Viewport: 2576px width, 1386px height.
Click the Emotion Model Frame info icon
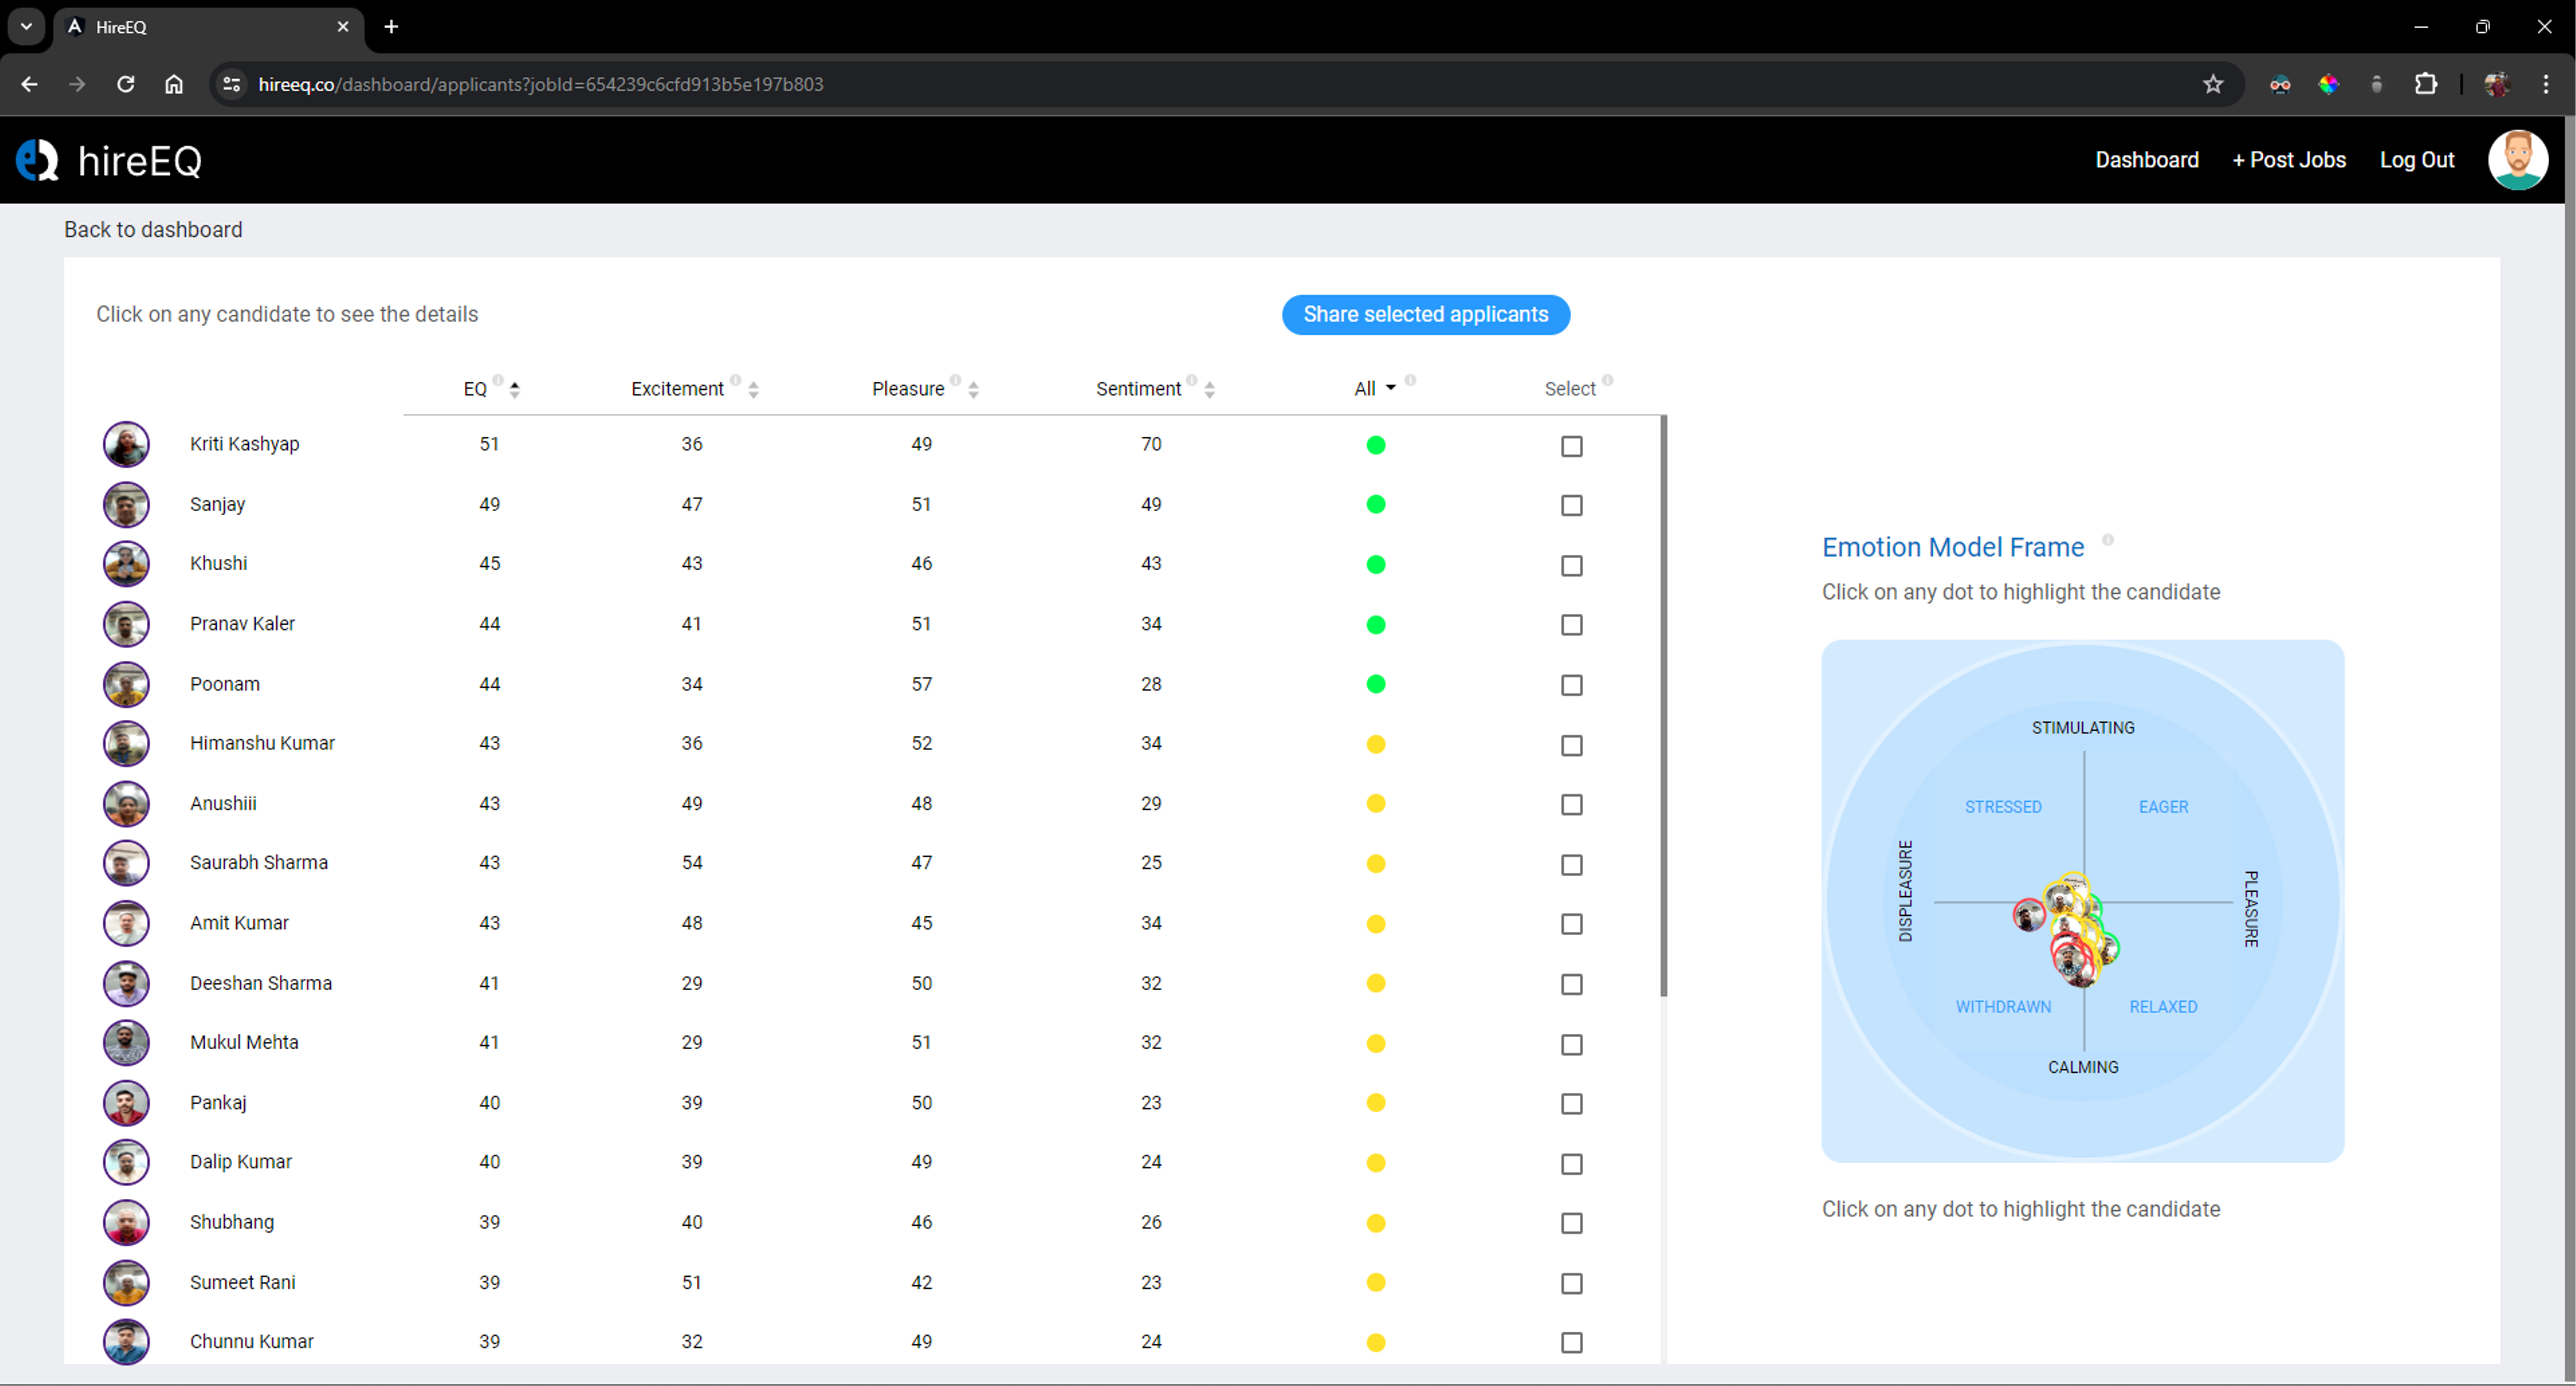(x=2108, y=540)
